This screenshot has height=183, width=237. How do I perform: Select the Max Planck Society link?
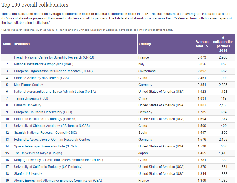coord(28,85)
